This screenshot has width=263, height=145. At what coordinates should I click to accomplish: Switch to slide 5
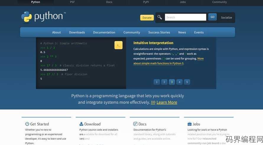pyautogui.click(x=187, y=82)
